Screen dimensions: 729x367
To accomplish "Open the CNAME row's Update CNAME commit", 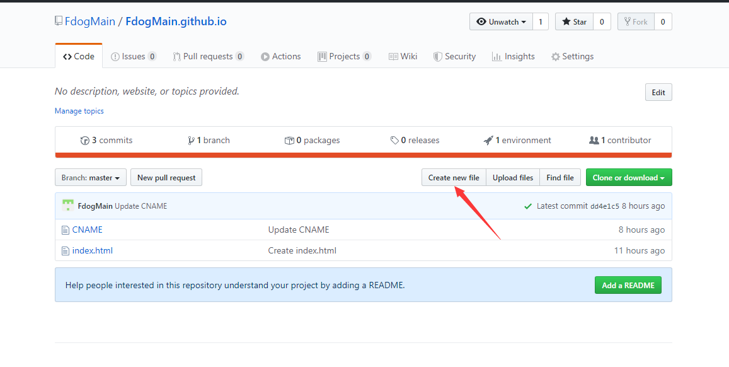I will (299, 230).
